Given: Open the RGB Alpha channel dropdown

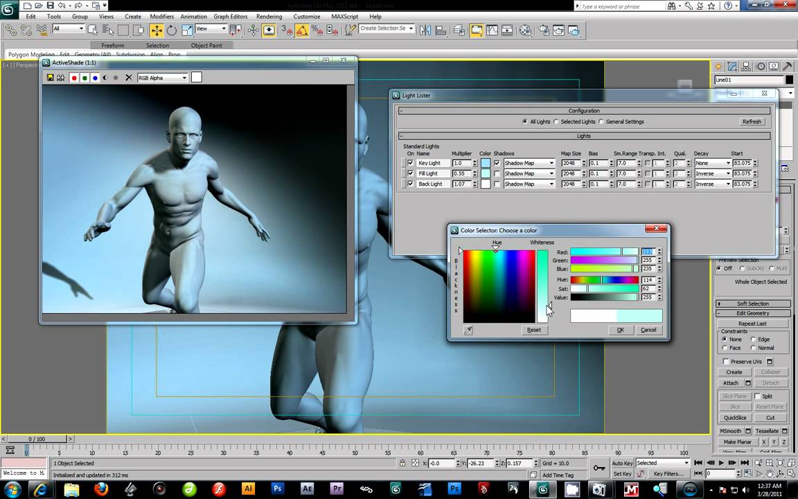Looking at the screenshot, I should point(162,78).
